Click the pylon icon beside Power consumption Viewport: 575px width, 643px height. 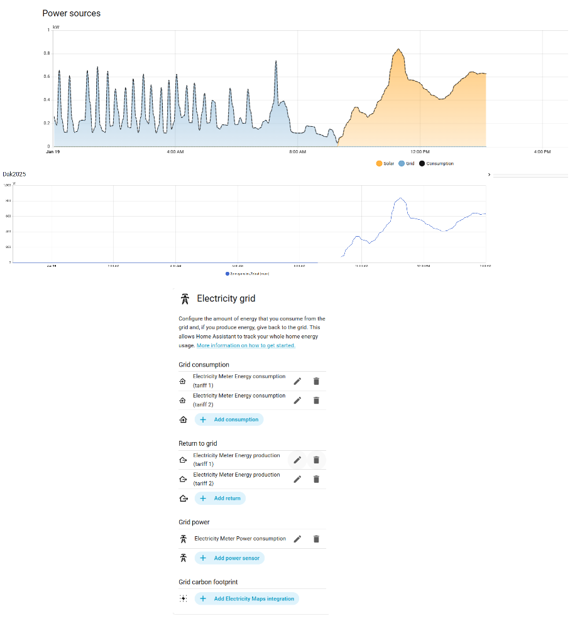(x=183, y=539)
